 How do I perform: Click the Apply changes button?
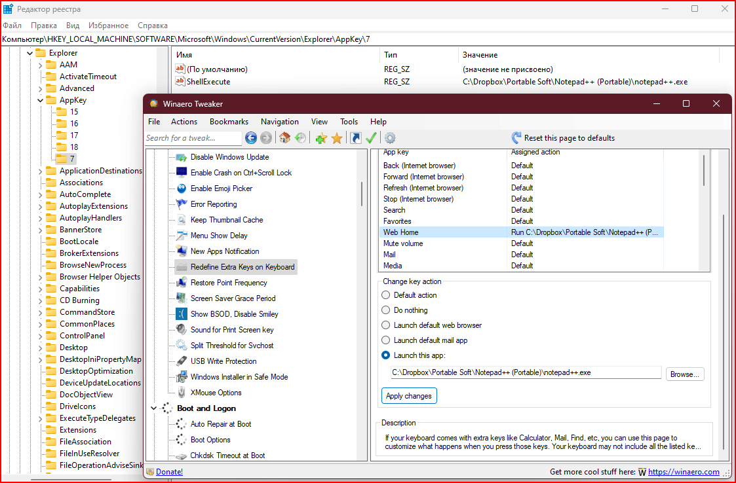pyautogui.click(x=409, y=396)
